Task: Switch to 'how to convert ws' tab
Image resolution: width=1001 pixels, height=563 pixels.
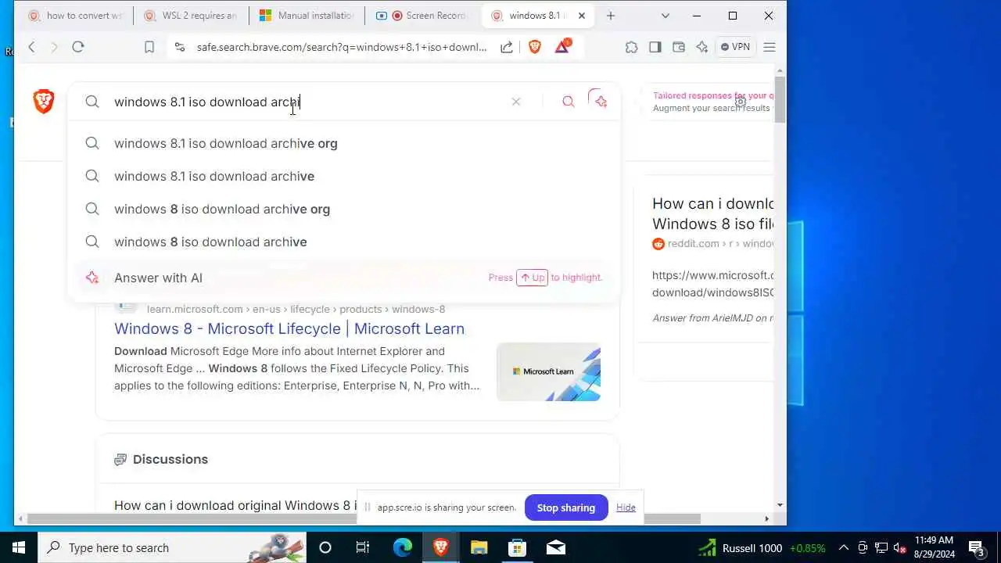Action: (75, 16)
